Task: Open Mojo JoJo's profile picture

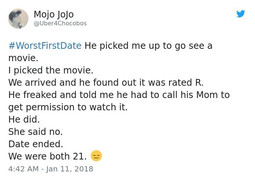Action: [x=18, y=19]
